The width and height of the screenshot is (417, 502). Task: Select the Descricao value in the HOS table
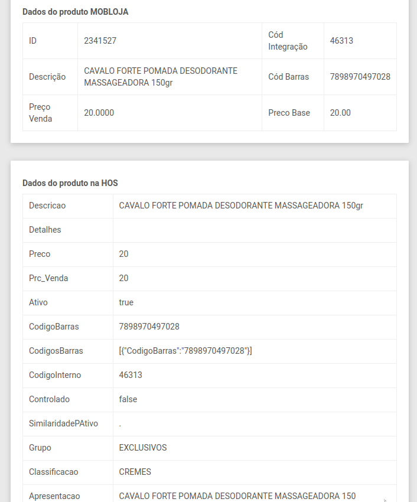(241, 206)
